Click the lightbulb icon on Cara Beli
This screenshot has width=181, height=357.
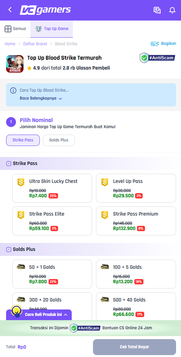(x=16, y=311)
